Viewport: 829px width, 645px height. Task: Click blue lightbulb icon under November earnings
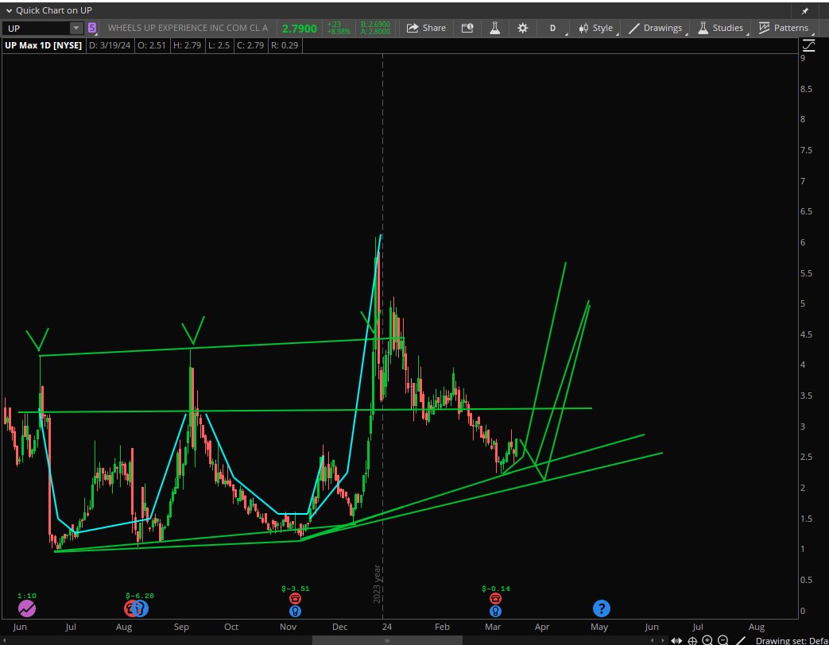pos(295,611)
